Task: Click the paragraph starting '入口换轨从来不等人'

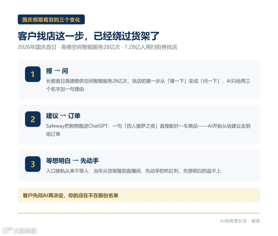Action: click(133, 171)
